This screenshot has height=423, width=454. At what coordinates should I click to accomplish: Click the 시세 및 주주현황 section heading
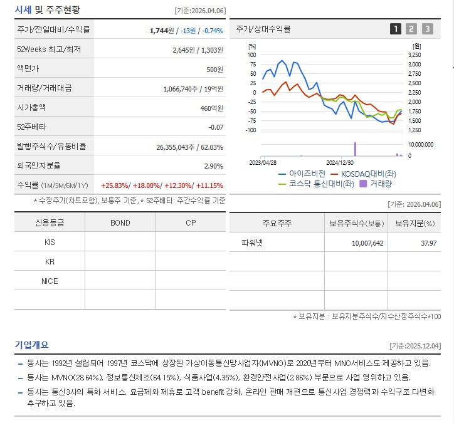coord(47,10)
